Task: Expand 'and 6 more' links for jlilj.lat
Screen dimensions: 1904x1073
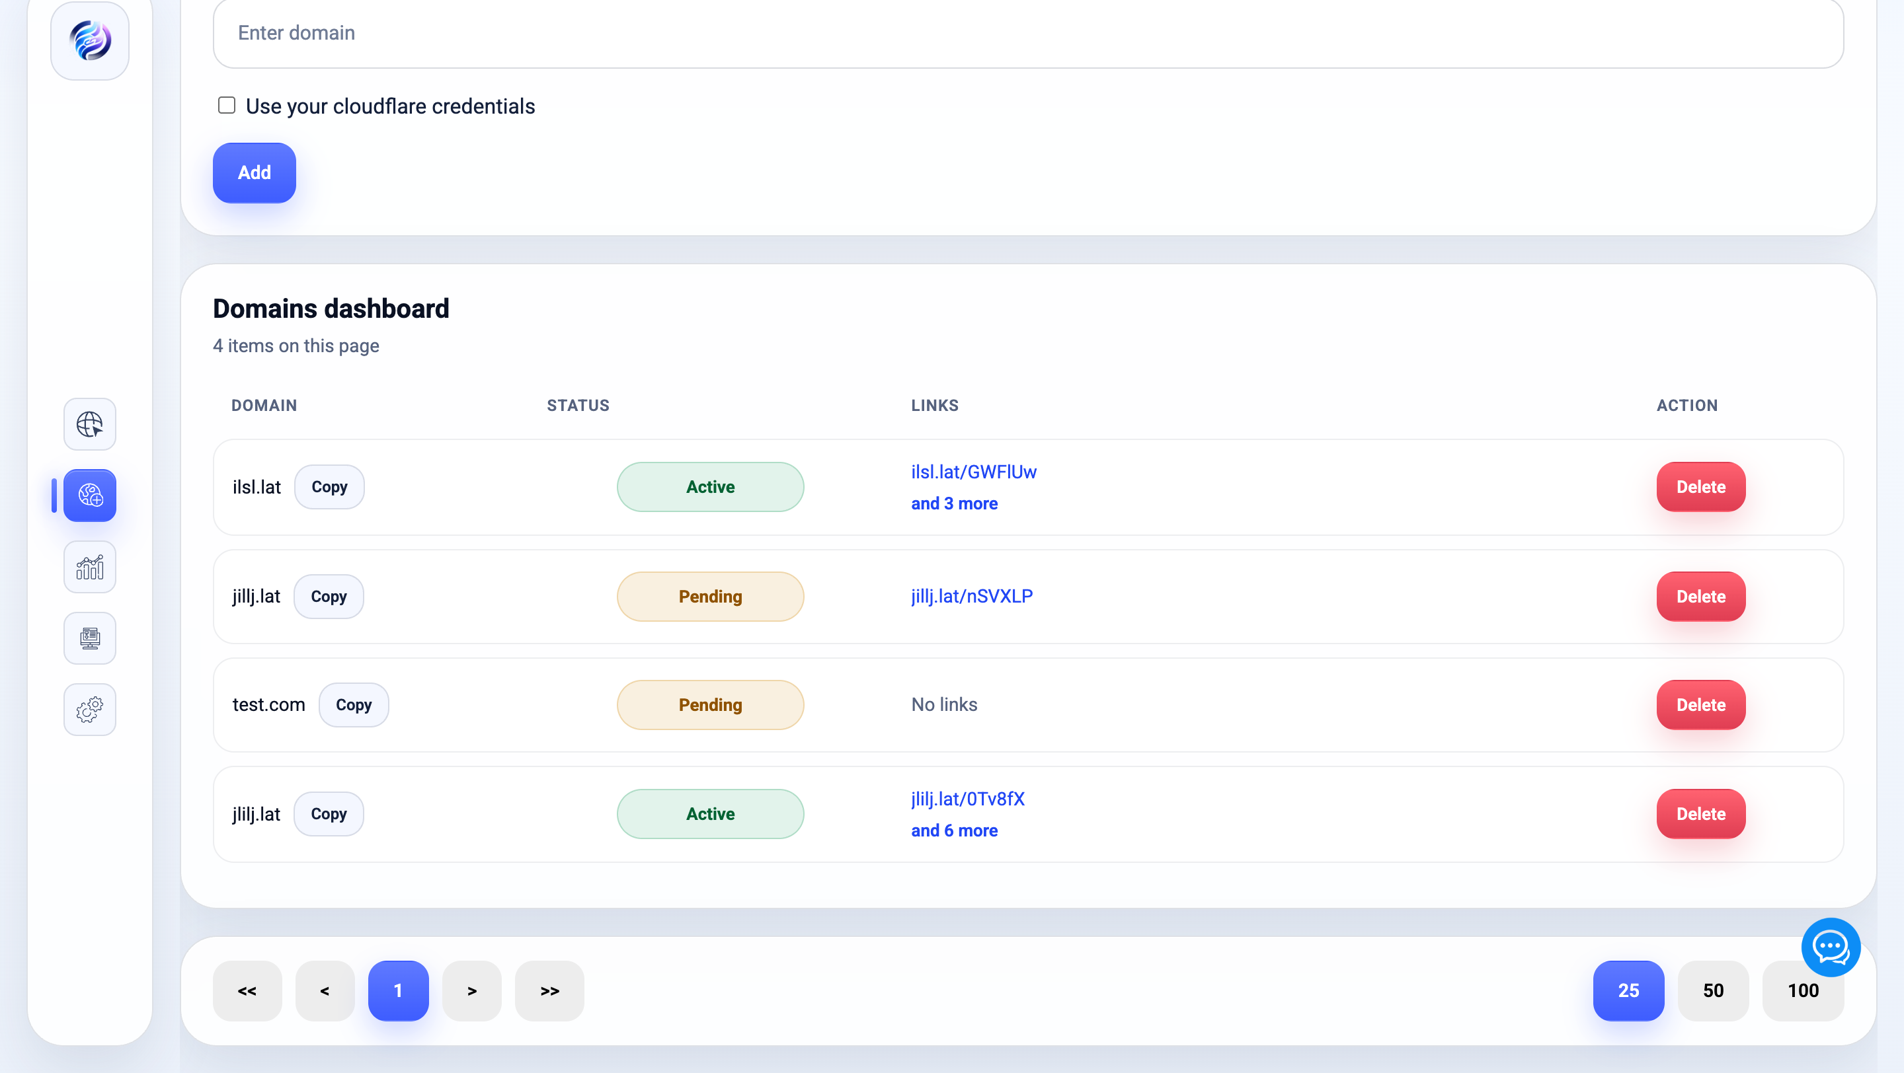Action: 953,831
